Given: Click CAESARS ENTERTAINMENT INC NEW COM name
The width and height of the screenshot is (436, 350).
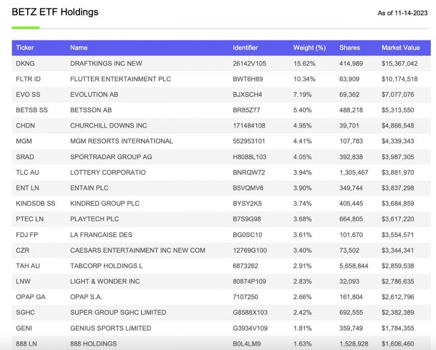Looking at the screenshot, I should coord(137,251).
